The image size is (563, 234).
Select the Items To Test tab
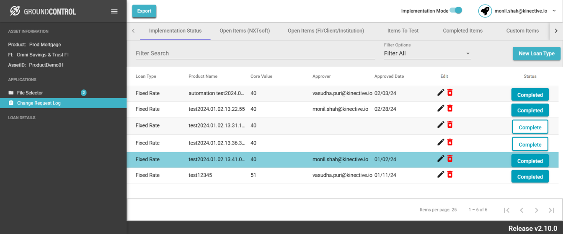tap(403, 31)
